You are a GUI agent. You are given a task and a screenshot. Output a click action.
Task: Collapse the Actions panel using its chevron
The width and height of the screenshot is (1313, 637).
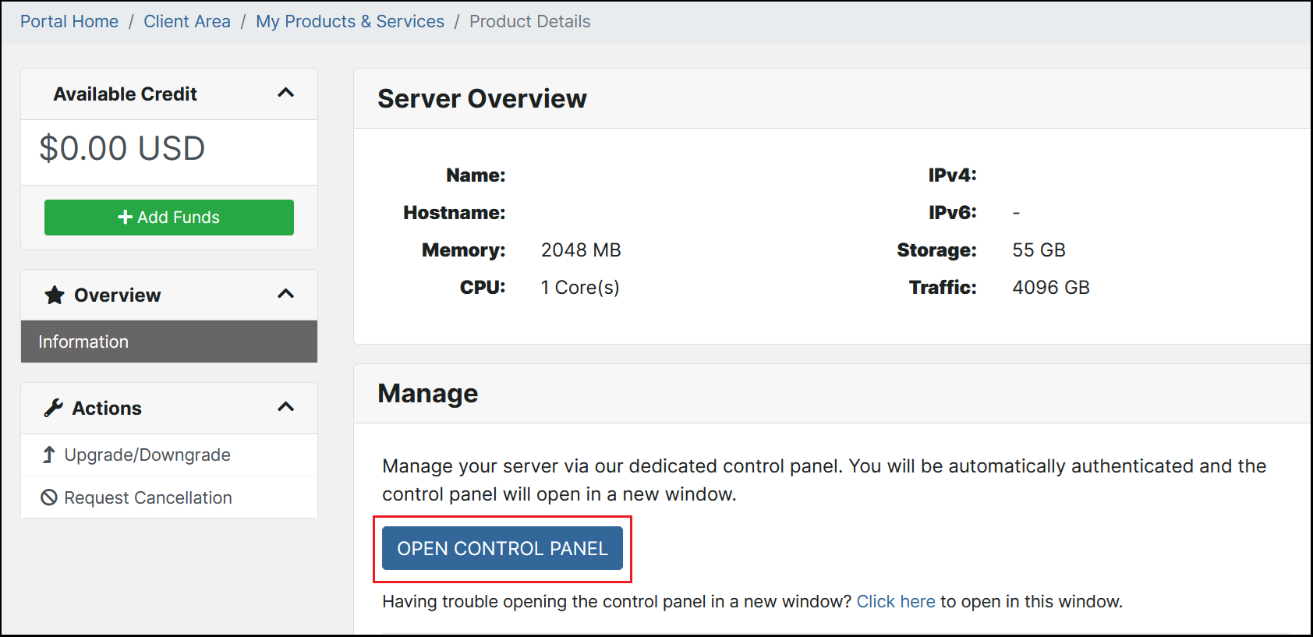click(x=285, y=408)
